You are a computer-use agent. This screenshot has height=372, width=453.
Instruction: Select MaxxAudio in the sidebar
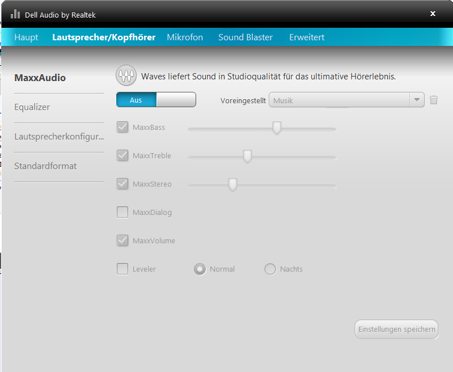click(x=40, y=78)
